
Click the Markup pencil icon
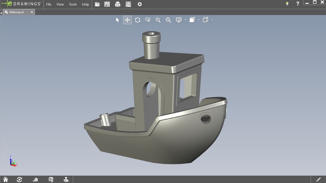click(x=319, y=179)
